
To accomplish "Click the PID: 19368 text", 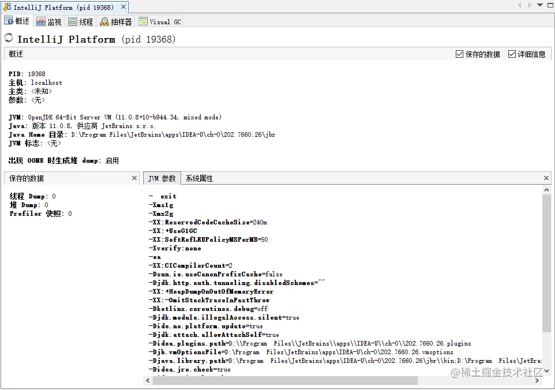I will pos(27,74).
